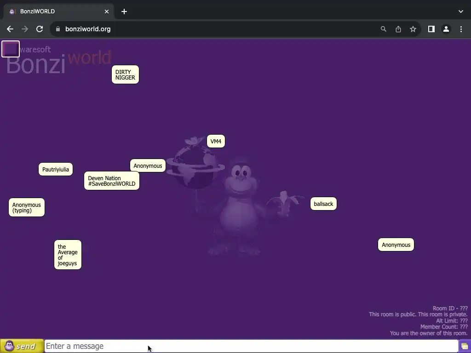Close the BonziWORLD tab
The width and height of the screenshot is (471, 353).
click(x=107, y=11)
